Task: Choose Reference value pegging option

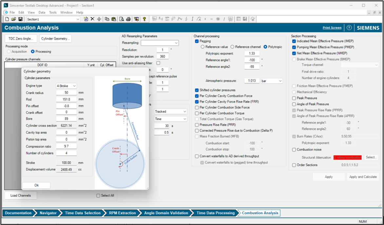Action: (x=202, y=47)
